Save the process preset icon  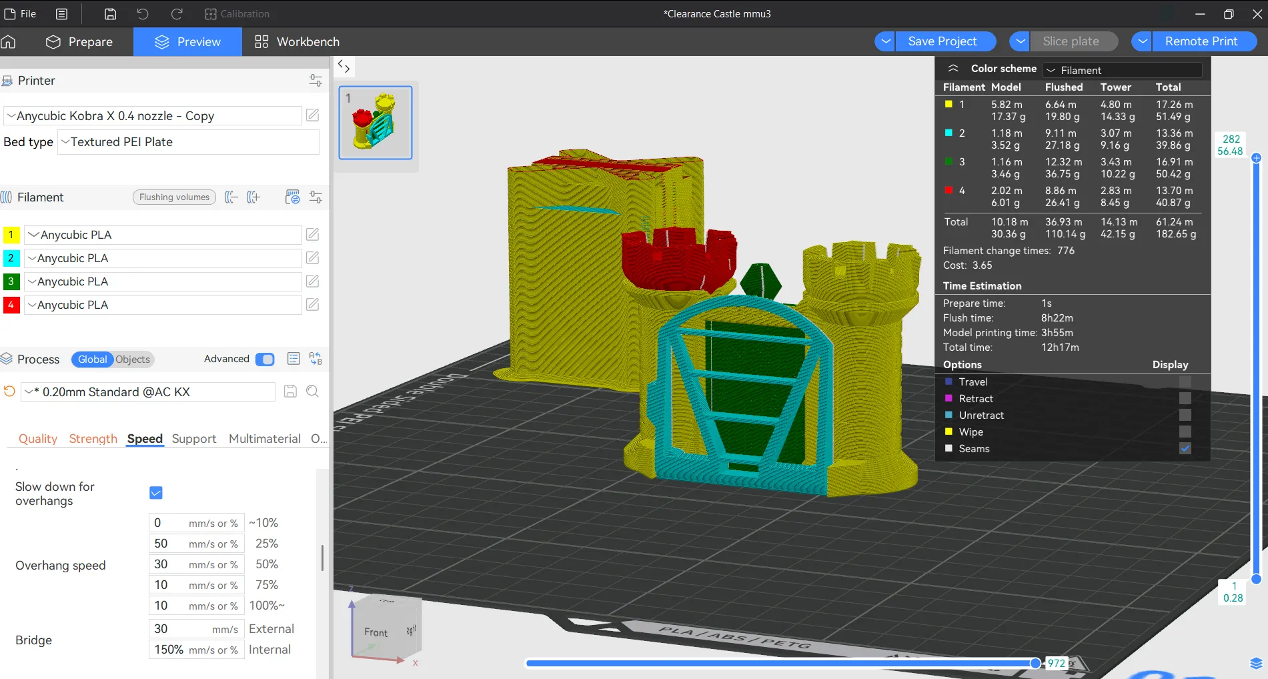[x=290, y=392]
